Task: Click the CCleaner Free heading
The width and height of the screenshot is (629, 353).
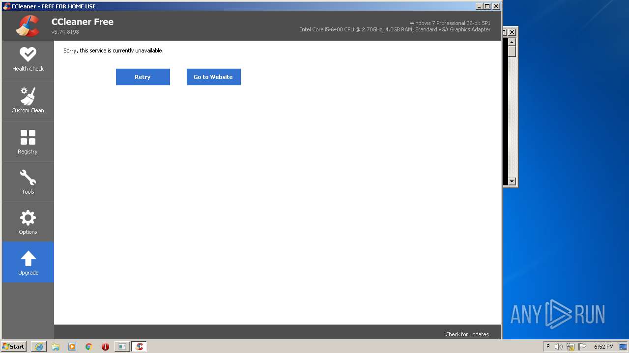Action: coord(83,22)
